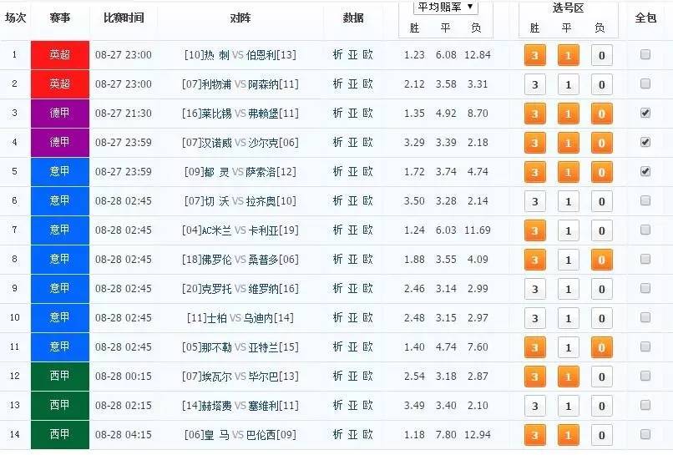673x455 pixels.
Task: Open 亚 Asian odds for 那不勒 vs 亚特兰
Action: [x=353, y=346]
